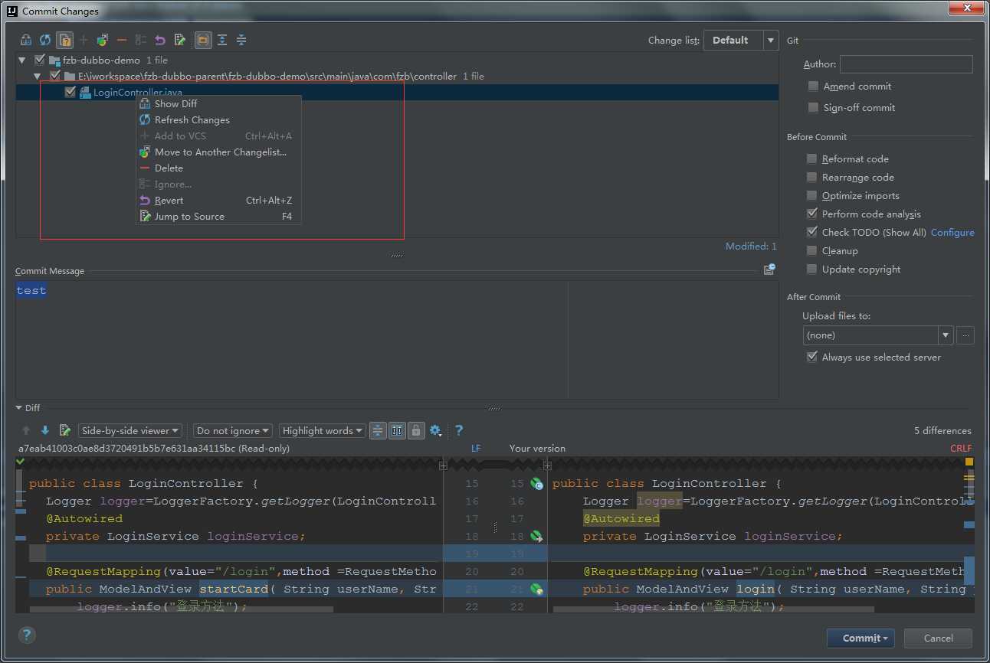This screenshot has height=663, width=990.
Task: Collapse the Diff section triangle
Action: coord(19,408)
